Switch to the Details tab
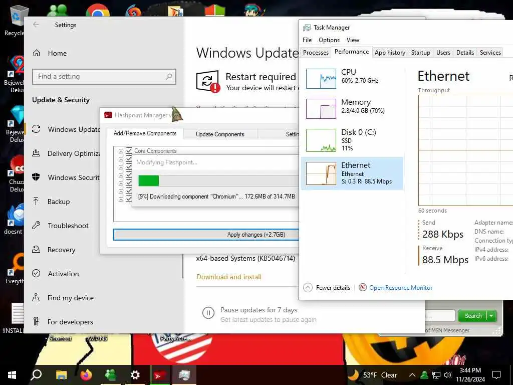The image size is (513, 385). coord(465,53)
